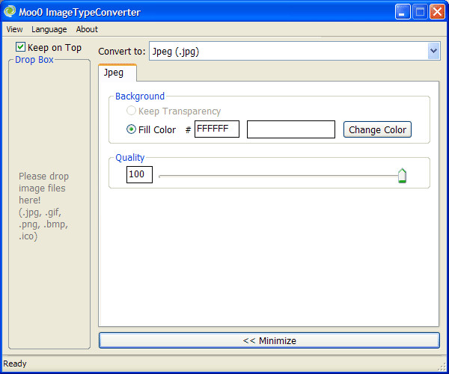This screenshot has height=374, width=449.
Task: Open the Language menu
Action: click(x=49, y=29)
